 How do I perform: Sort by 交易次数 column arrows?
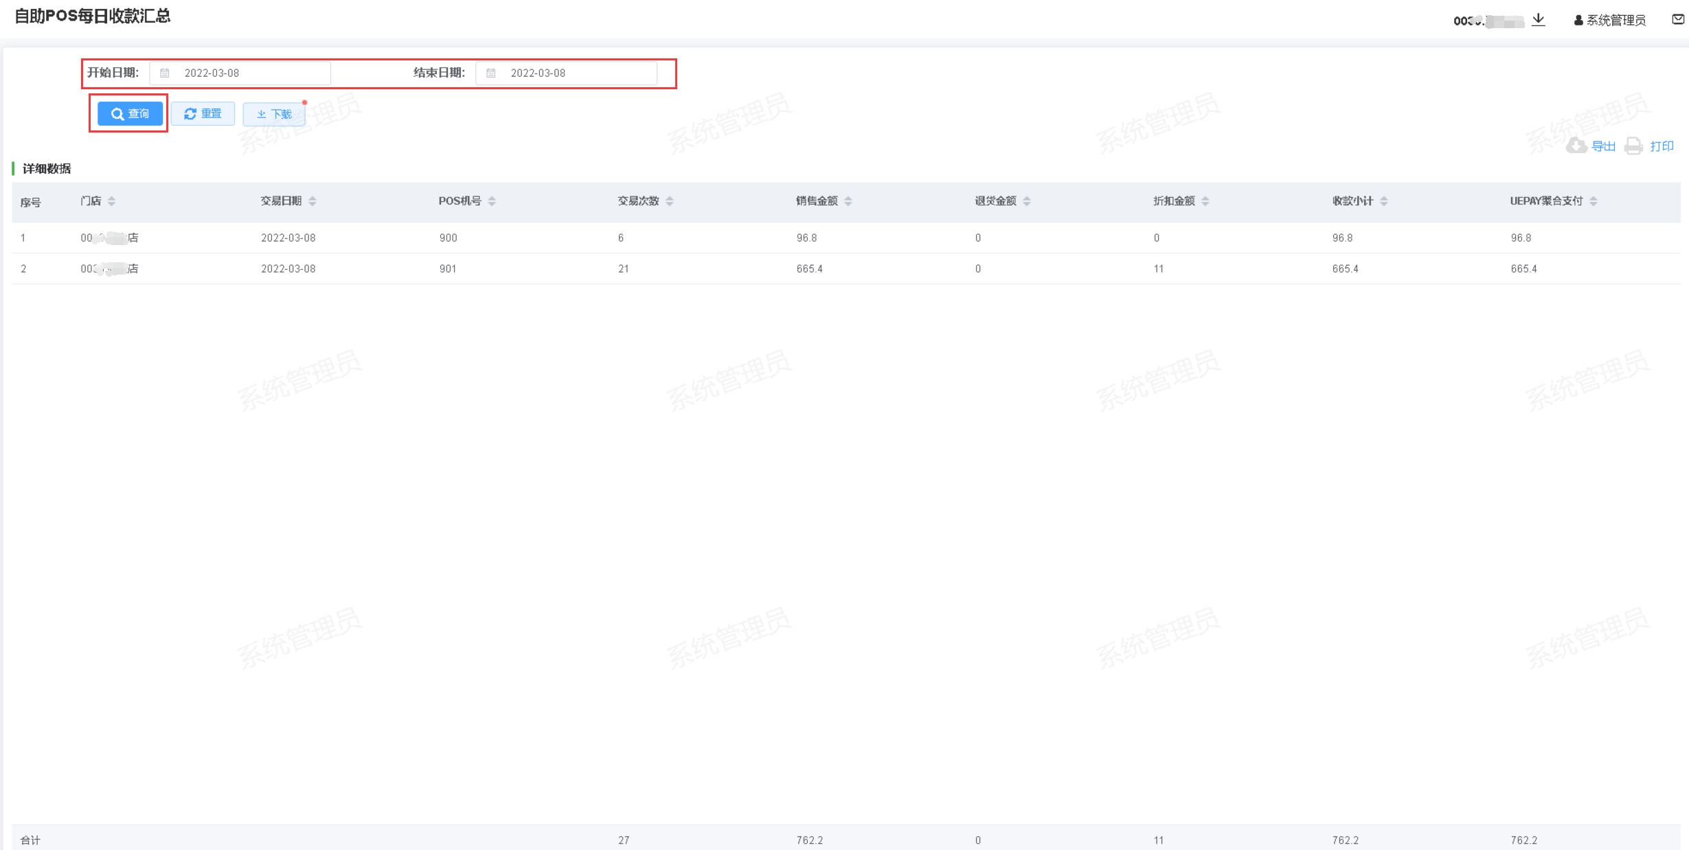coord(670,200)
